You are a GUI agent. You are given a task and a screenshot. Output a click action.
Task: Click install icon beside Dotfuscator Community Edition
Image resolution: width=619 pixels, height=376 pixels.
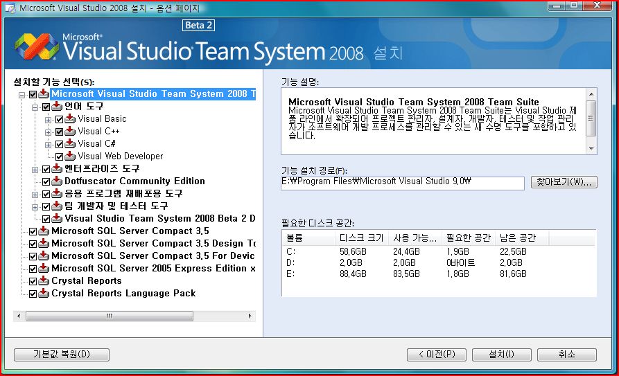coord(57,181)
